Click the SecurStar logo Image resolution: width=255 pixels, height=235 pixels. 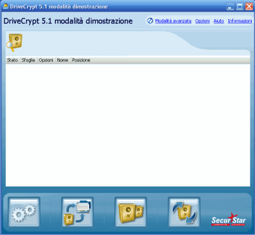228,220
